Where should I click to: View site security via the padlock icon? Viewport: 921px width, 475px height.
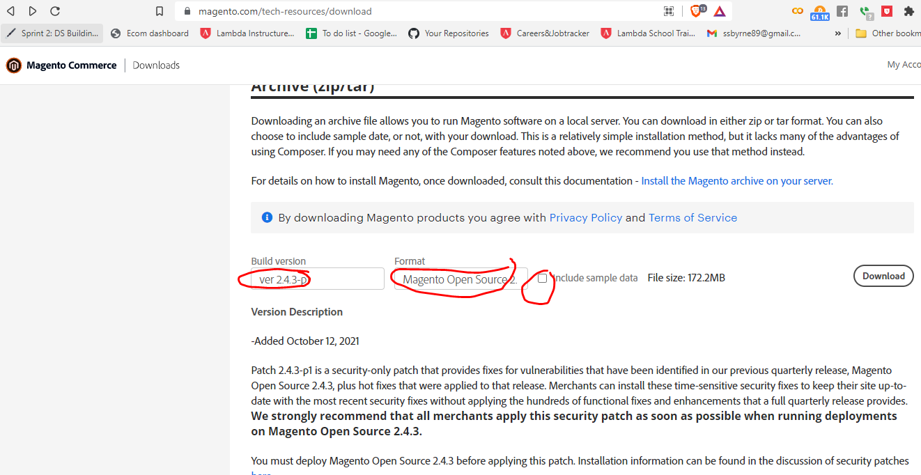pos(187,11)
